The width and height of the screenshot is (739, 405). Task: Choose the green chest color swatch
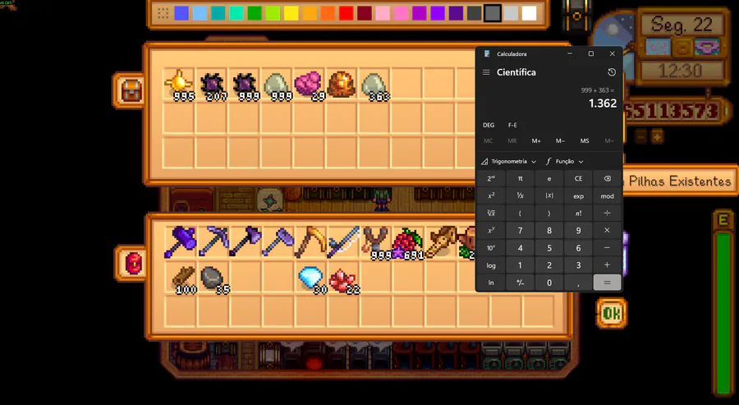(x=255, y=13)
